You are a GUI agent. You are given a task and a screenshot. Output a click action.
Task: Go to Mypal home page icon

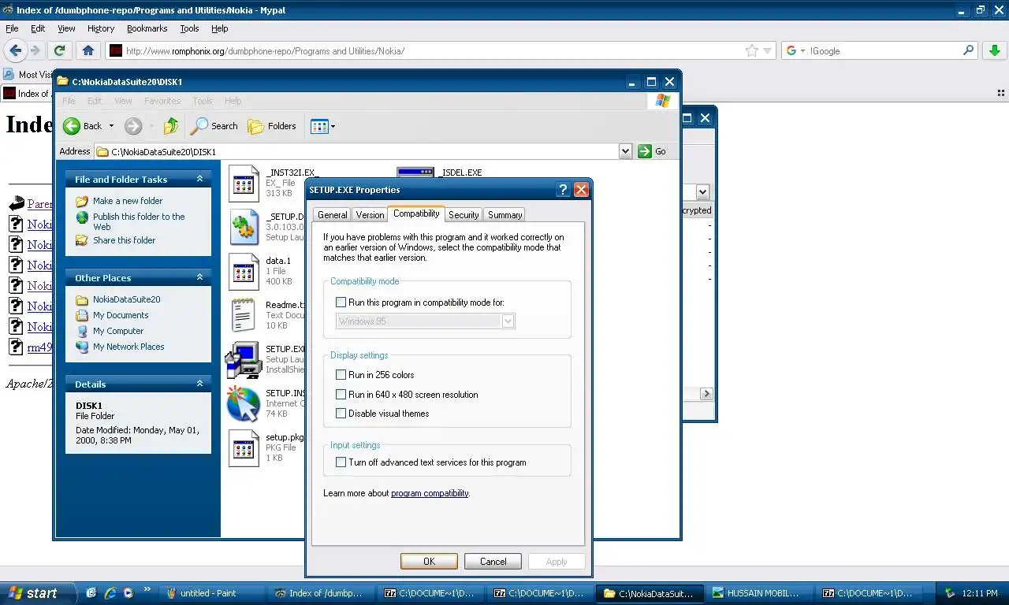click(87, 50)
